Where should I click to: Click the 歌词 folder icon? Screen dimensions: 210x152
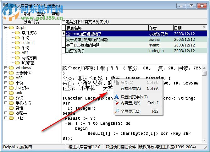[x=12, y=98]
